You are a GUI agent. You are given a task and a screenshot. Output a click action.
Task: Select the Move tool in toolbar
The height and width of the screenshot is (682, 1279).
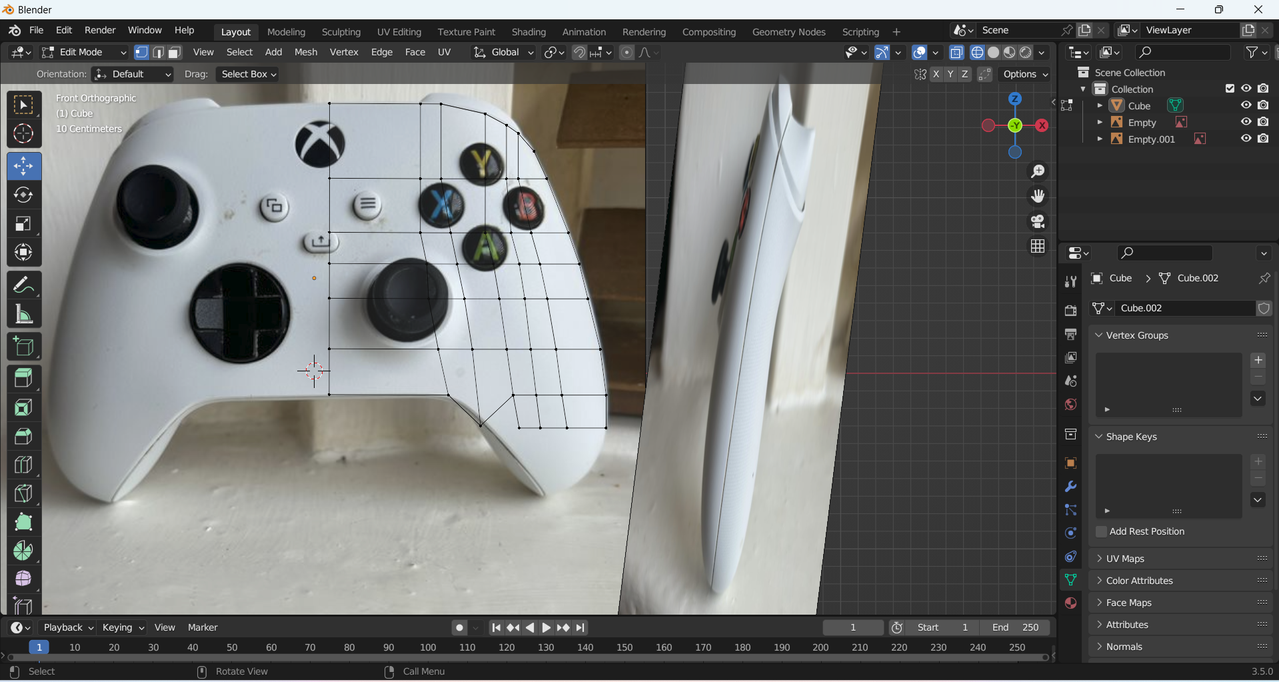point(24,167)
